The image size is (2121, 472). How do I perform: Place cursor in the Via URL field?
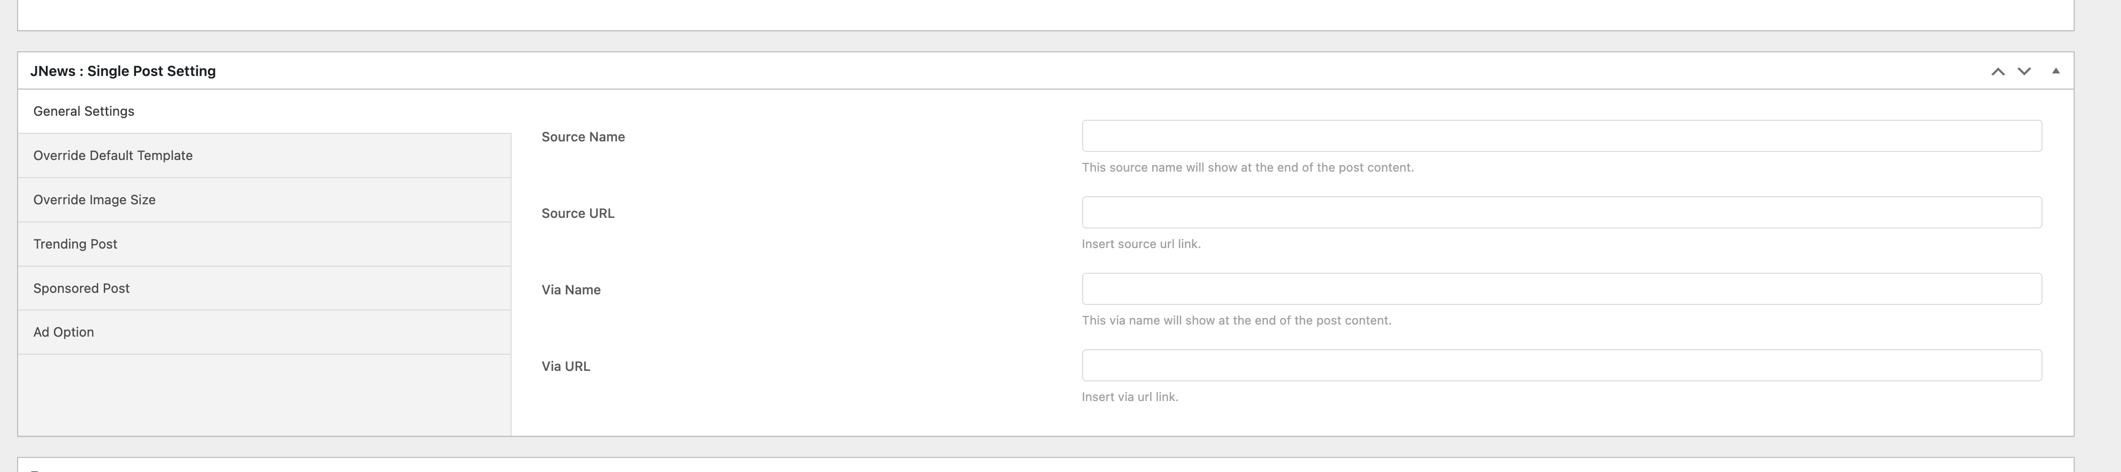click(x=1561, y=365)
